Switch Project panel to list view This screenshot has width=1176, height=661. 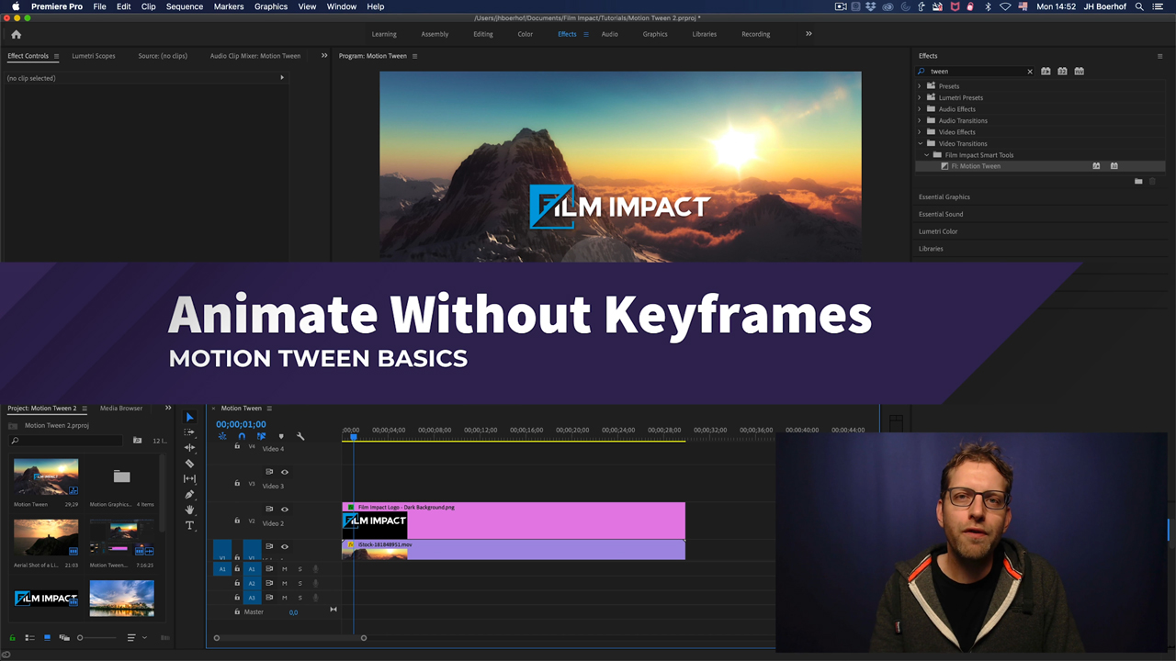pos(29,637)
